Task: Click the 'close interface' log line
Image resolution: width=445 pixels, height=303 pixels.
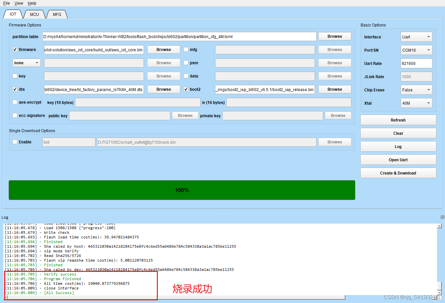Action: point(42,288)
